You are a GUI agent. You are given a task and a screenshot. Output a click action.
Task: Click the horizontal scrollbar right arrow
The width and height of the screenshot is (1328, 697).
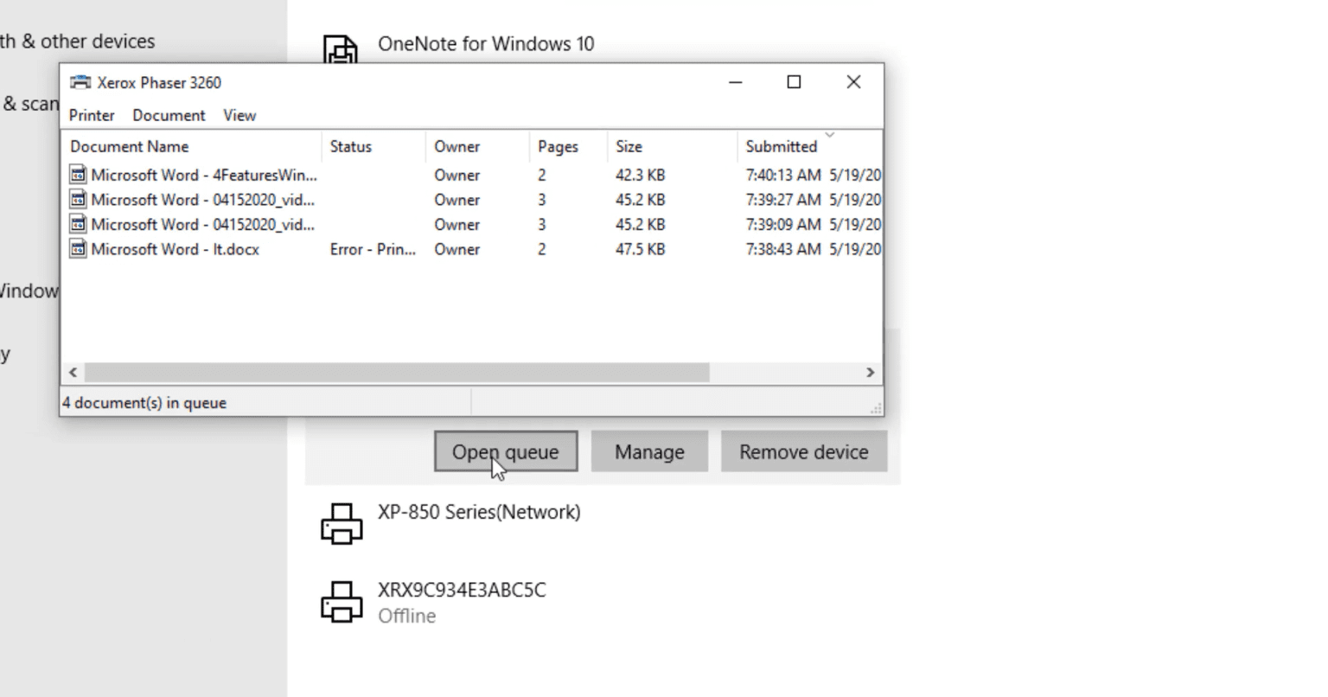[x=871, y=372]
